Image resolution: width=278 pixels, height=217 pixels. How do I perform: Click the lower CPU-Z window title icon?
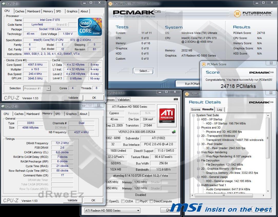pyautogui.click(x=3, y=106)
